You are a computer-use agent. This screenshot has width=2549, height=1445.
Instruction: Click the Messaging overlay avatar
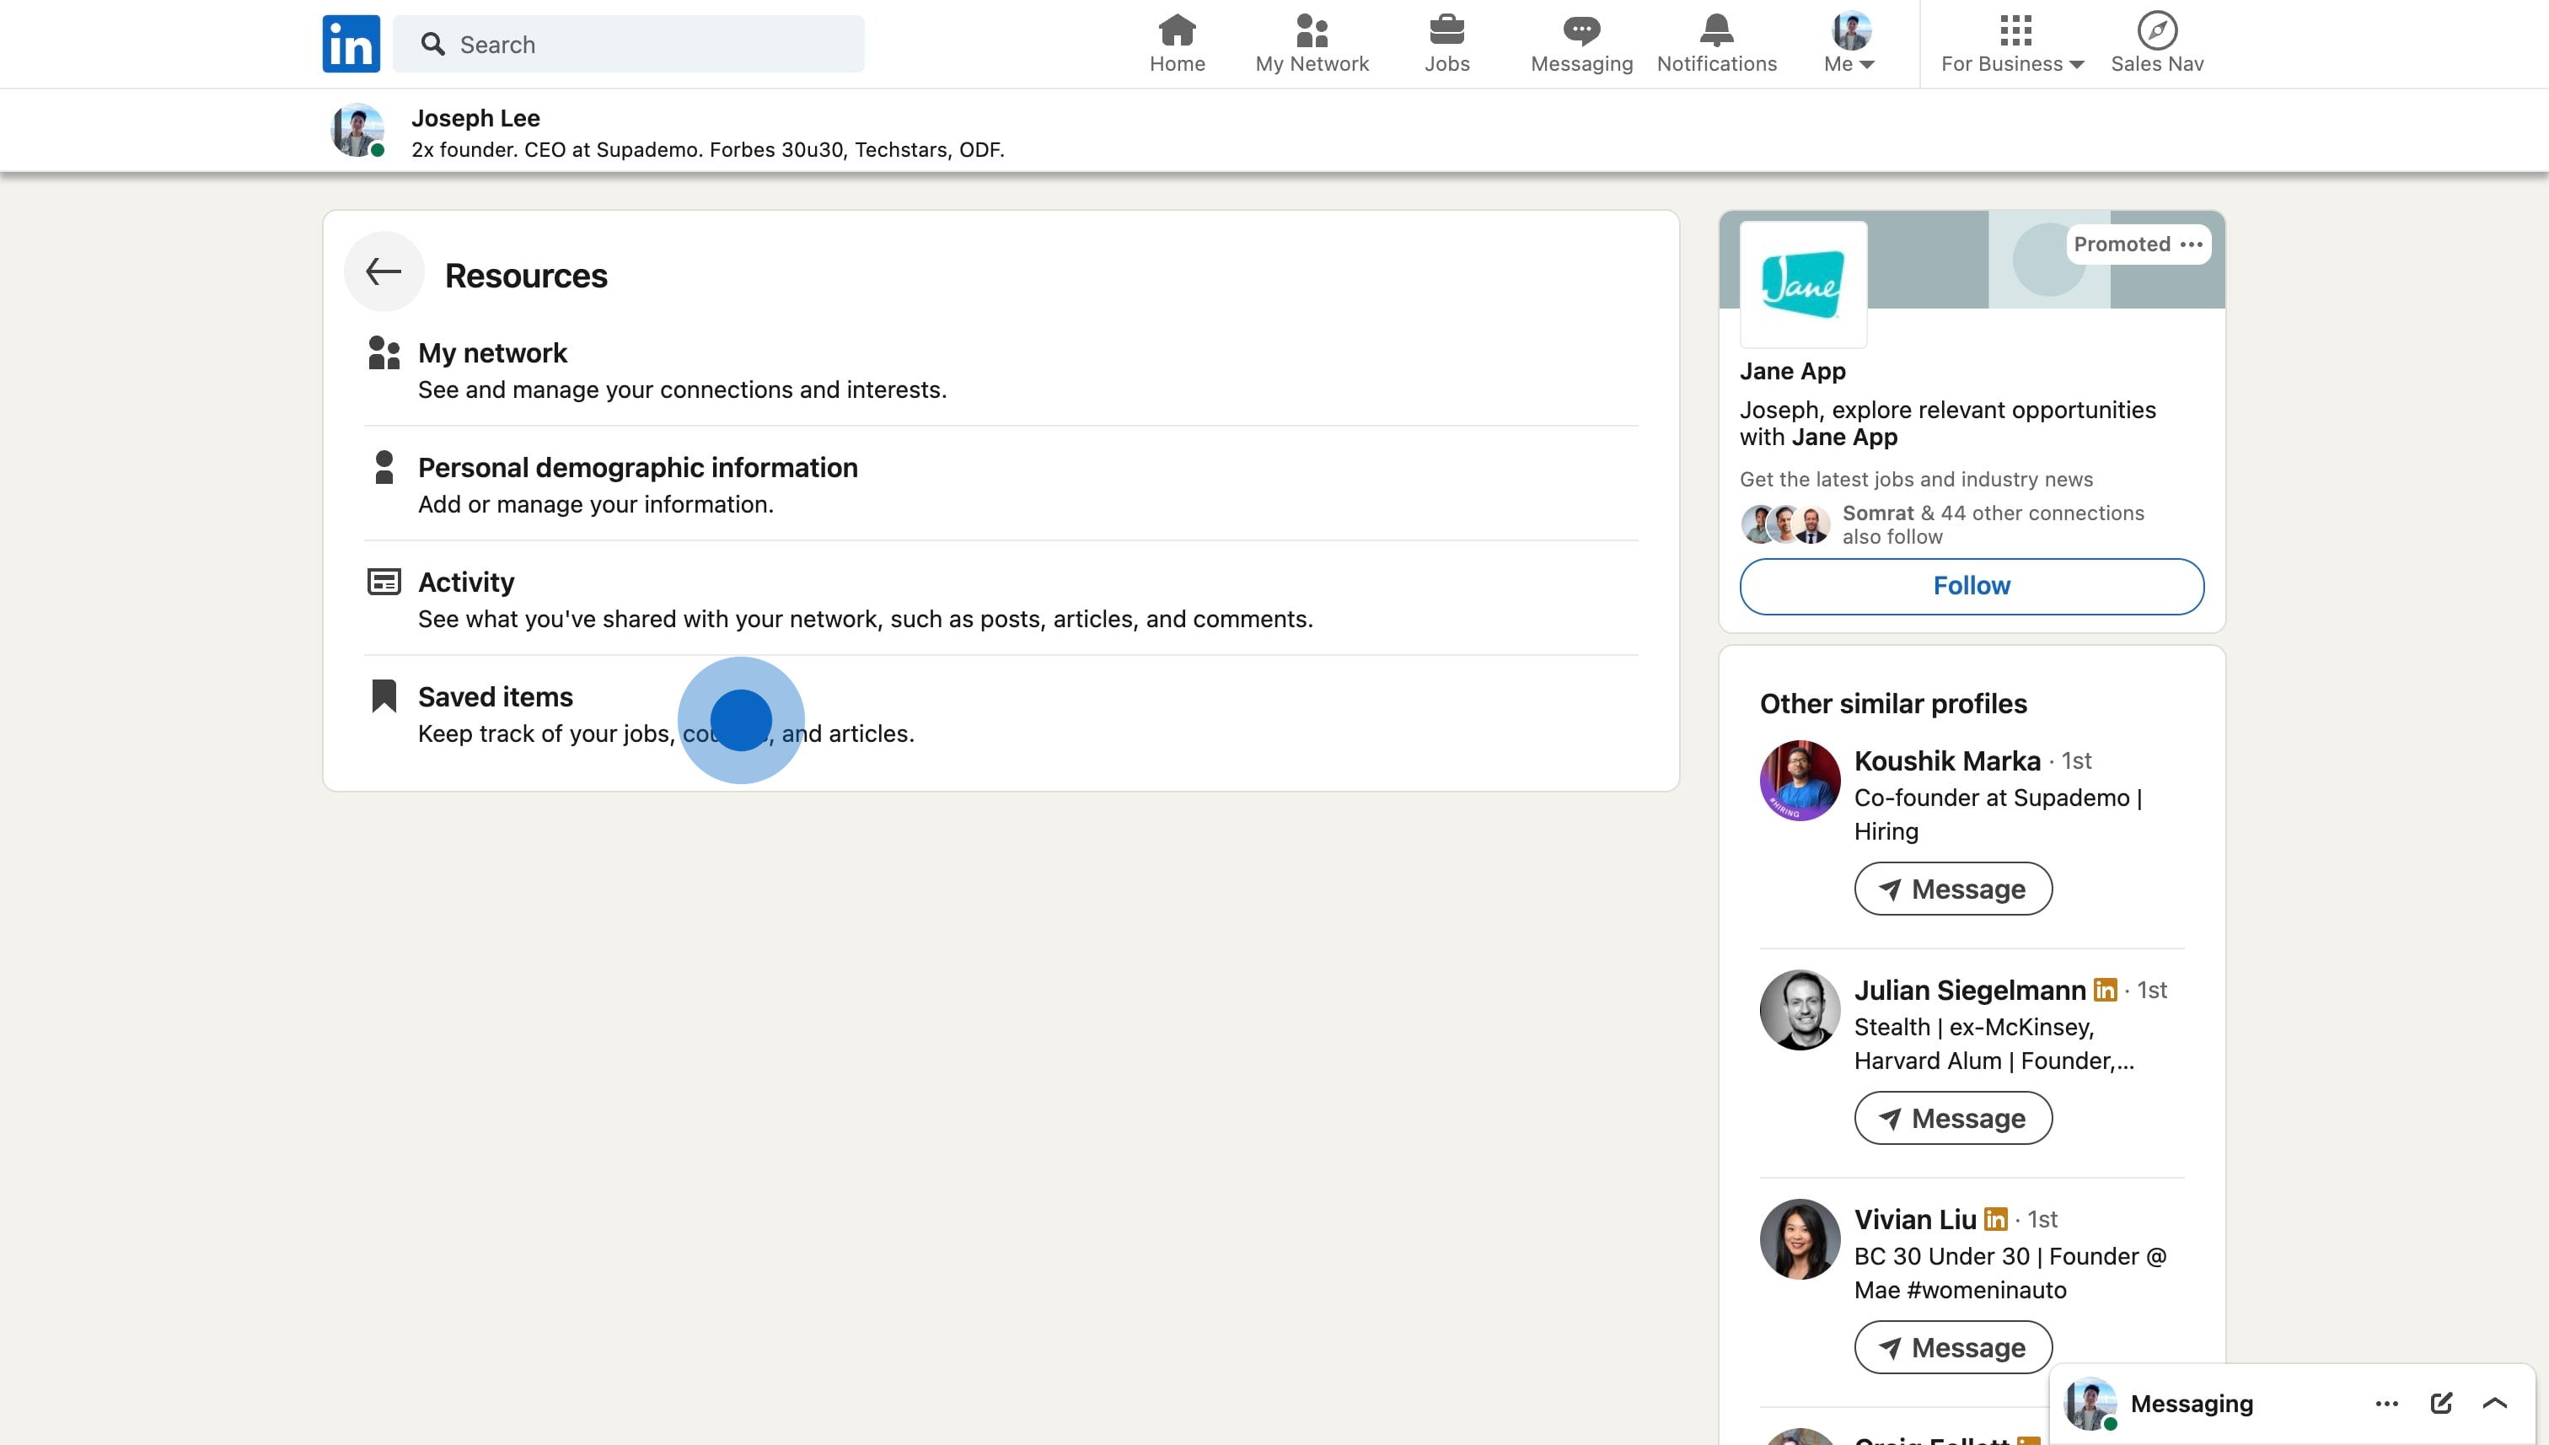tap(2090, 1404)
